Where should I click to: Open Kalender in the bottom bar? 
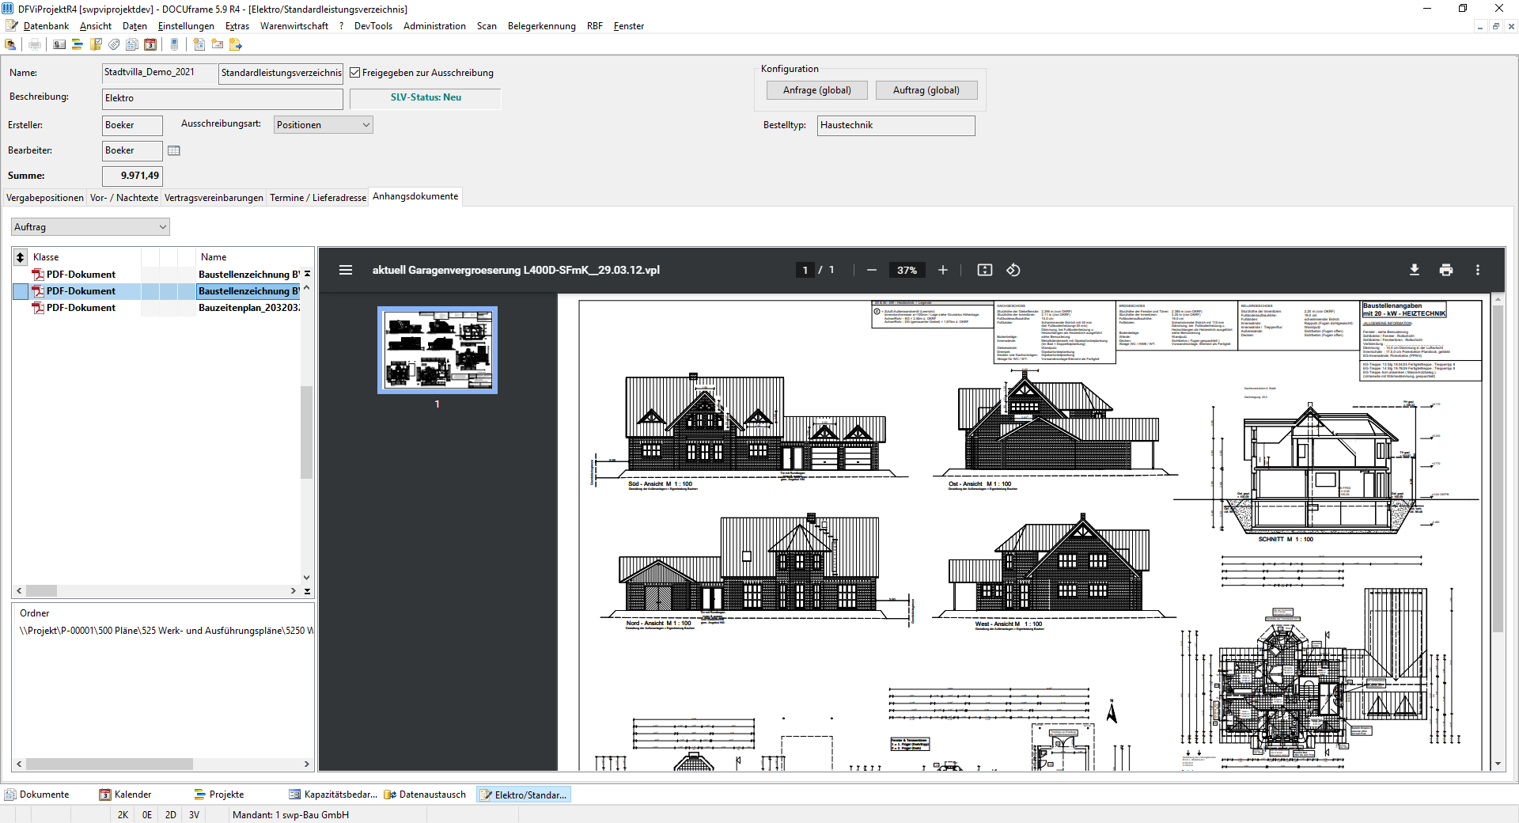(125, 795)
